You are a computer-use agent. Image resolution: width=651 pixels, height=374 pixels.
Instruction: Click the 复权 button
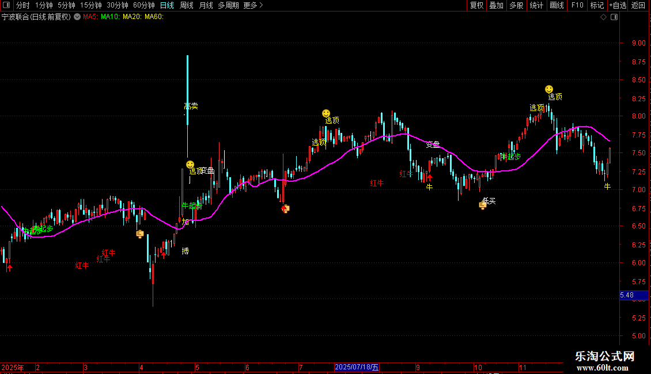point(476,5)
